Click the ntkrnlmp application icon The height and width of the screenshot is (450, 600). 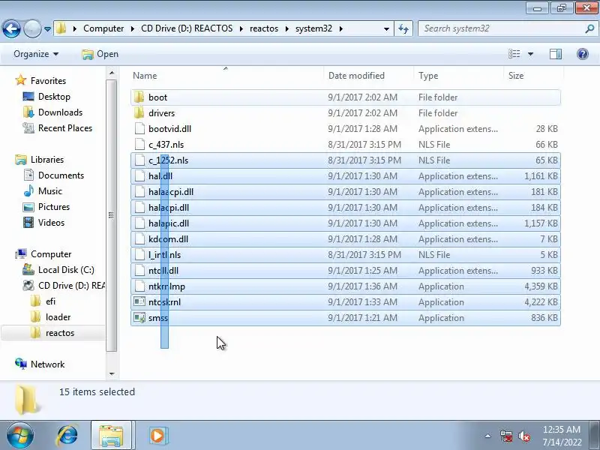point(139,286)
